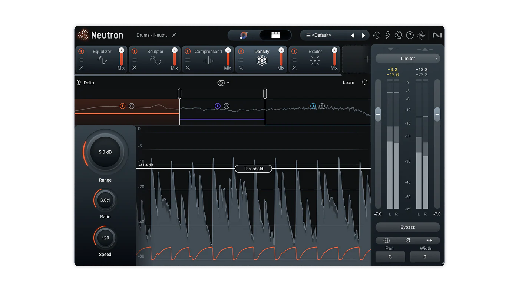Toggle the Sculptor module power button
The image size is (519, 292).
tap(135, 52)
